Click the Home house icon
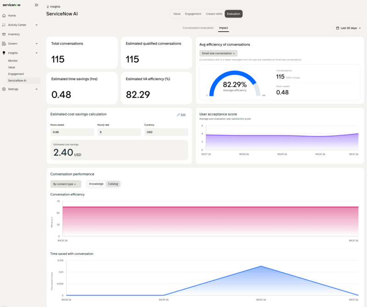This screenshot has width=367, height=307. pyautogui.click(x=4, y=16)
